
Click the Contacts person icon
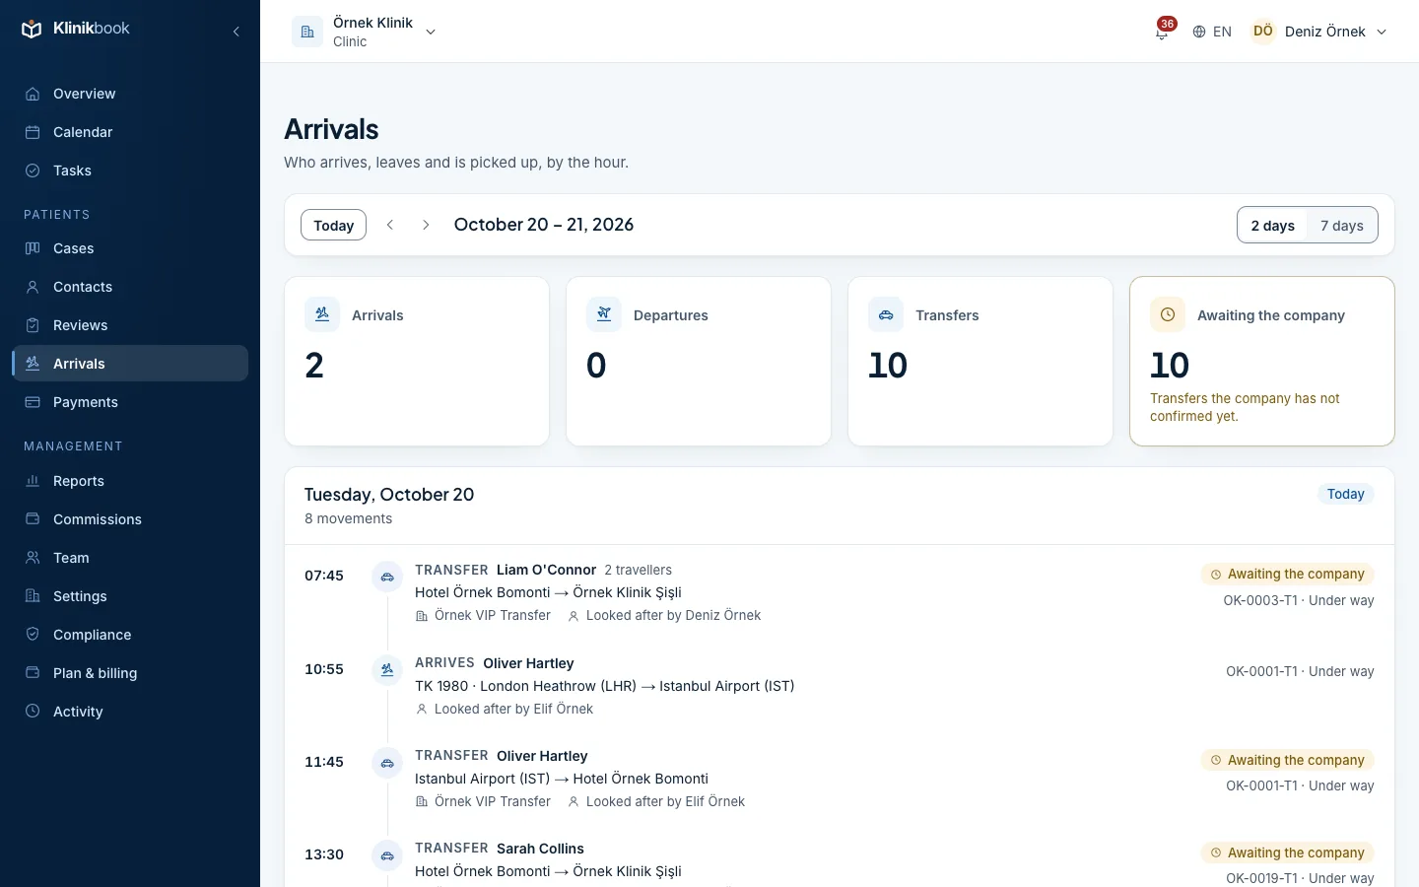(33, 287)
